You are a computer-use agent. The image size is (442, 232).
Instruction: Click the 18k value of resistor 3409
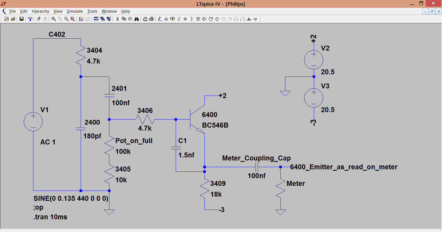[x=216, y=194]
